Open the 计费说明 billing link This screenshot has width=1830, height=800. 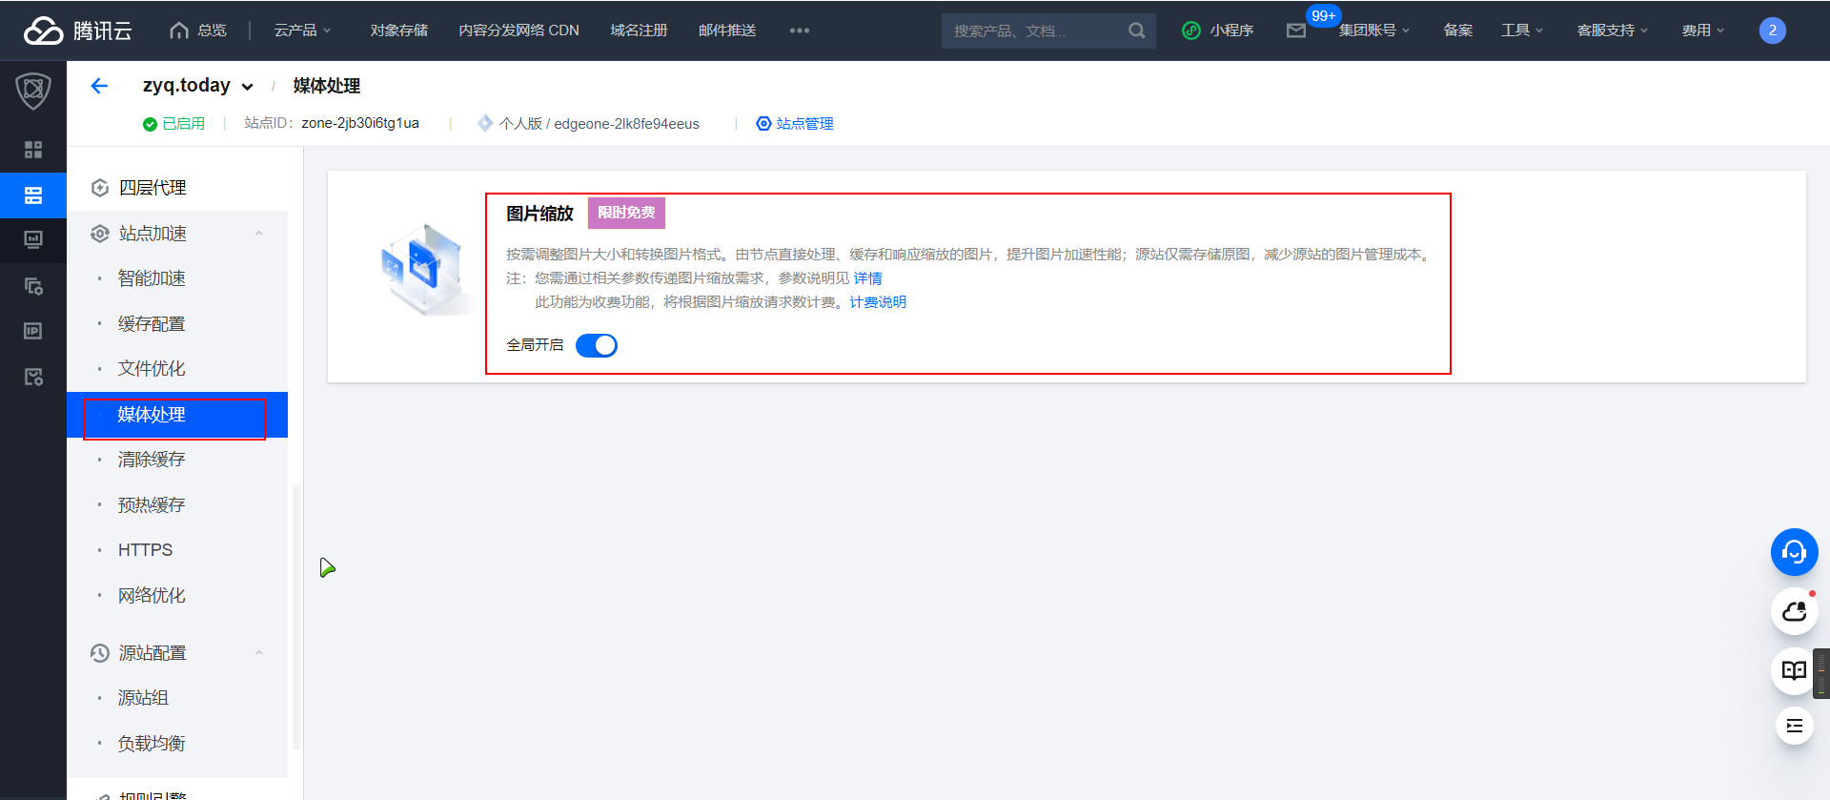coord(878,302)
